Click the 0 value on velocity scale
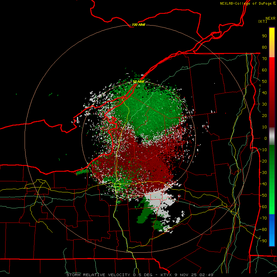This screenshot has height=277, width=277. tap(266, 138)
